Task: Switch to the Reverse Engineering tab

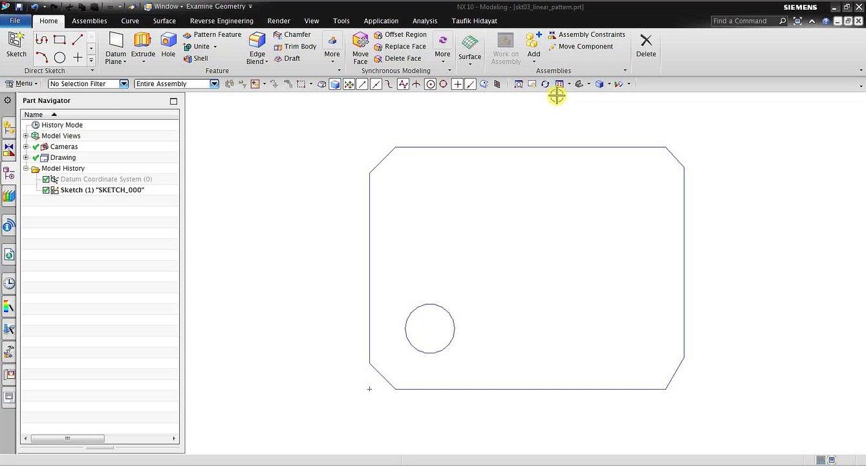Action: coord(222,21)
